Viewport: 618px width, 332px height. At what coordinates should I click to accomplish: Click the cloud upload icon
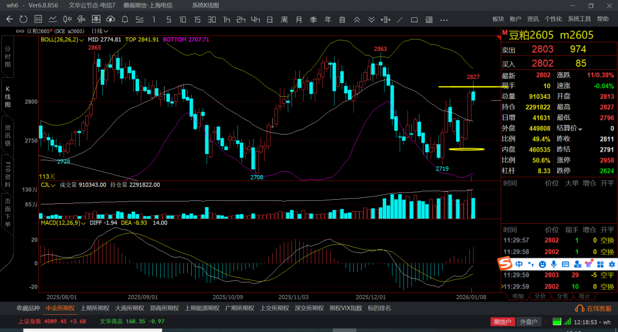[111, 19]
